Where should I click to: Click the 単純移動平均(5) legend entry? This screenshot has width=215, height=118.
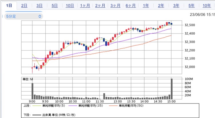pyautogui.click(x=54, y=106)
